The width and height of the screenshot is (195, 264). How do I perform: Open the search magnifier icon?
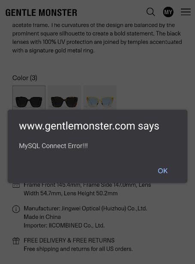coord(150,12)
